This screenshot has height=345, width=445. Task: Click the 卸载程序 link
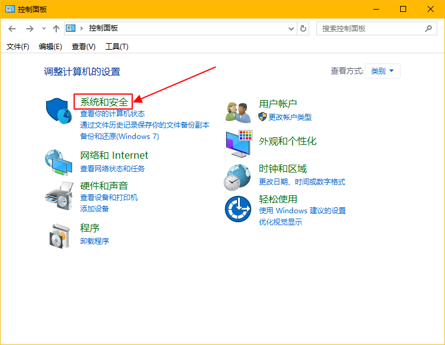point(95,241)
